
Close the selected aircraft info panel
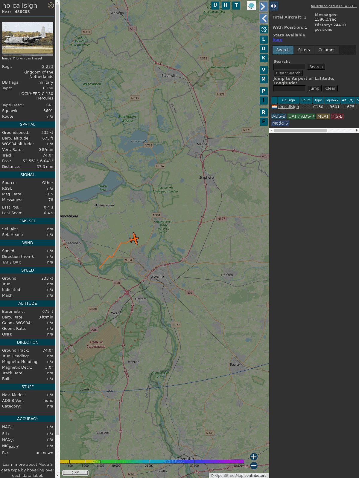51,5
